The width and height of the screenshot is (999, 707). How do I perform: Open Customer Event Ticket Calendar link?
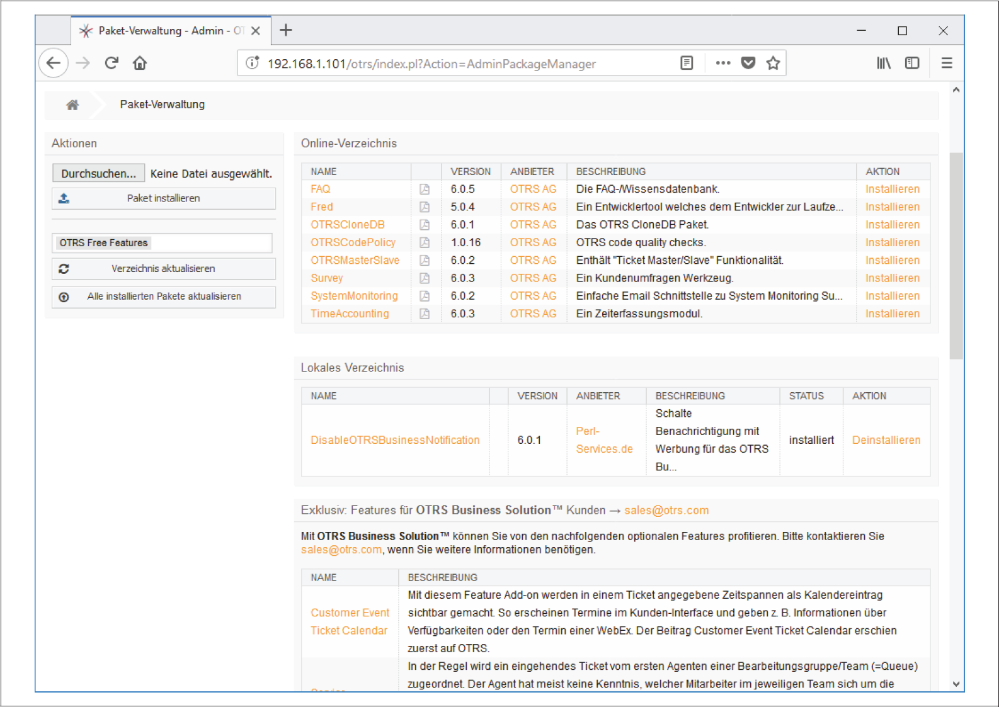pos(350,621)
